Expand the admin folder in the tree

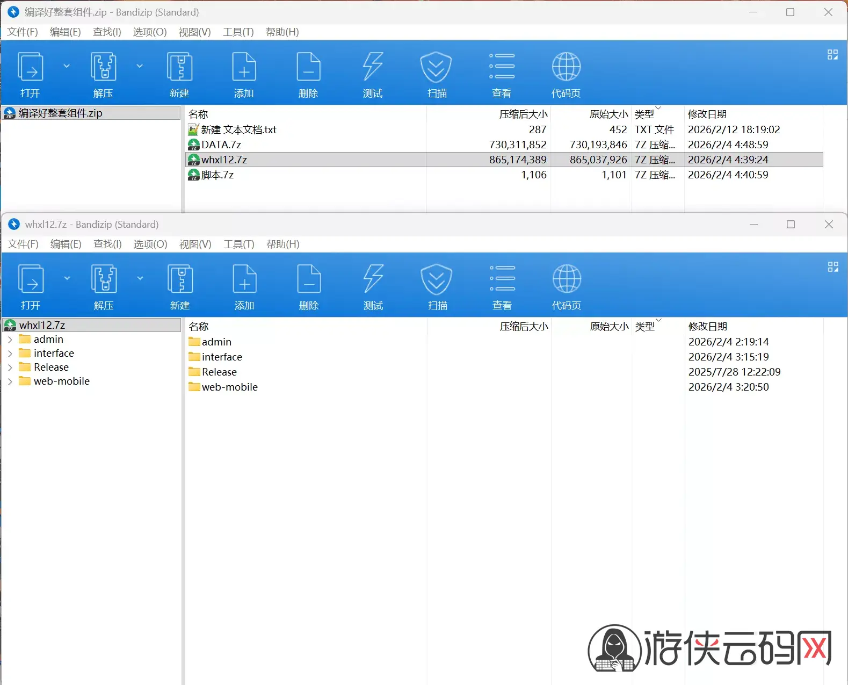[x=10, y=340]
